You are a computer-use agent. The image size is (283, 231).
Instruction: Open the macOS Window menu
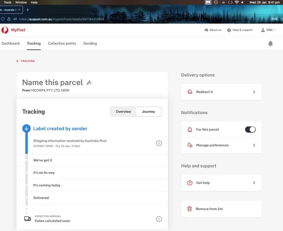point(21,2)
